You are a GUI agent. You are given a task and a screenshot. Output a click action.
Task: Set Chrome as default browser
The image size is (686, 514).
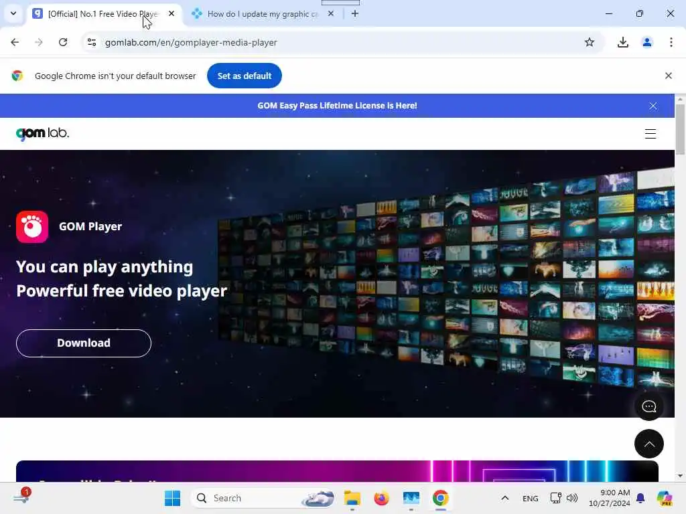244,76
